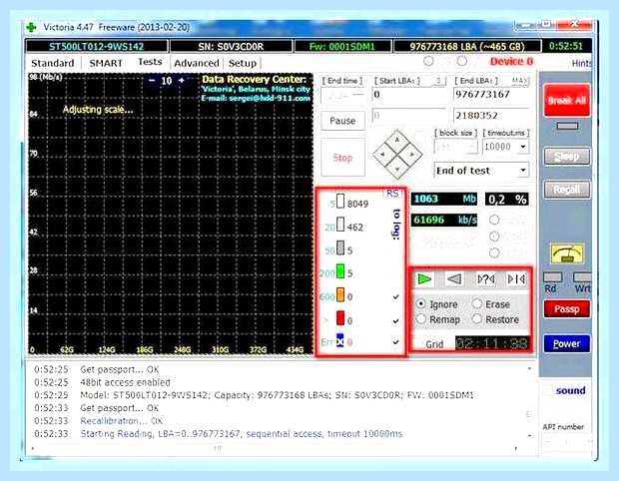Click the log horizontal scrollbar thumb
Screen dimensions: 619x481
[x=218, y=448]
